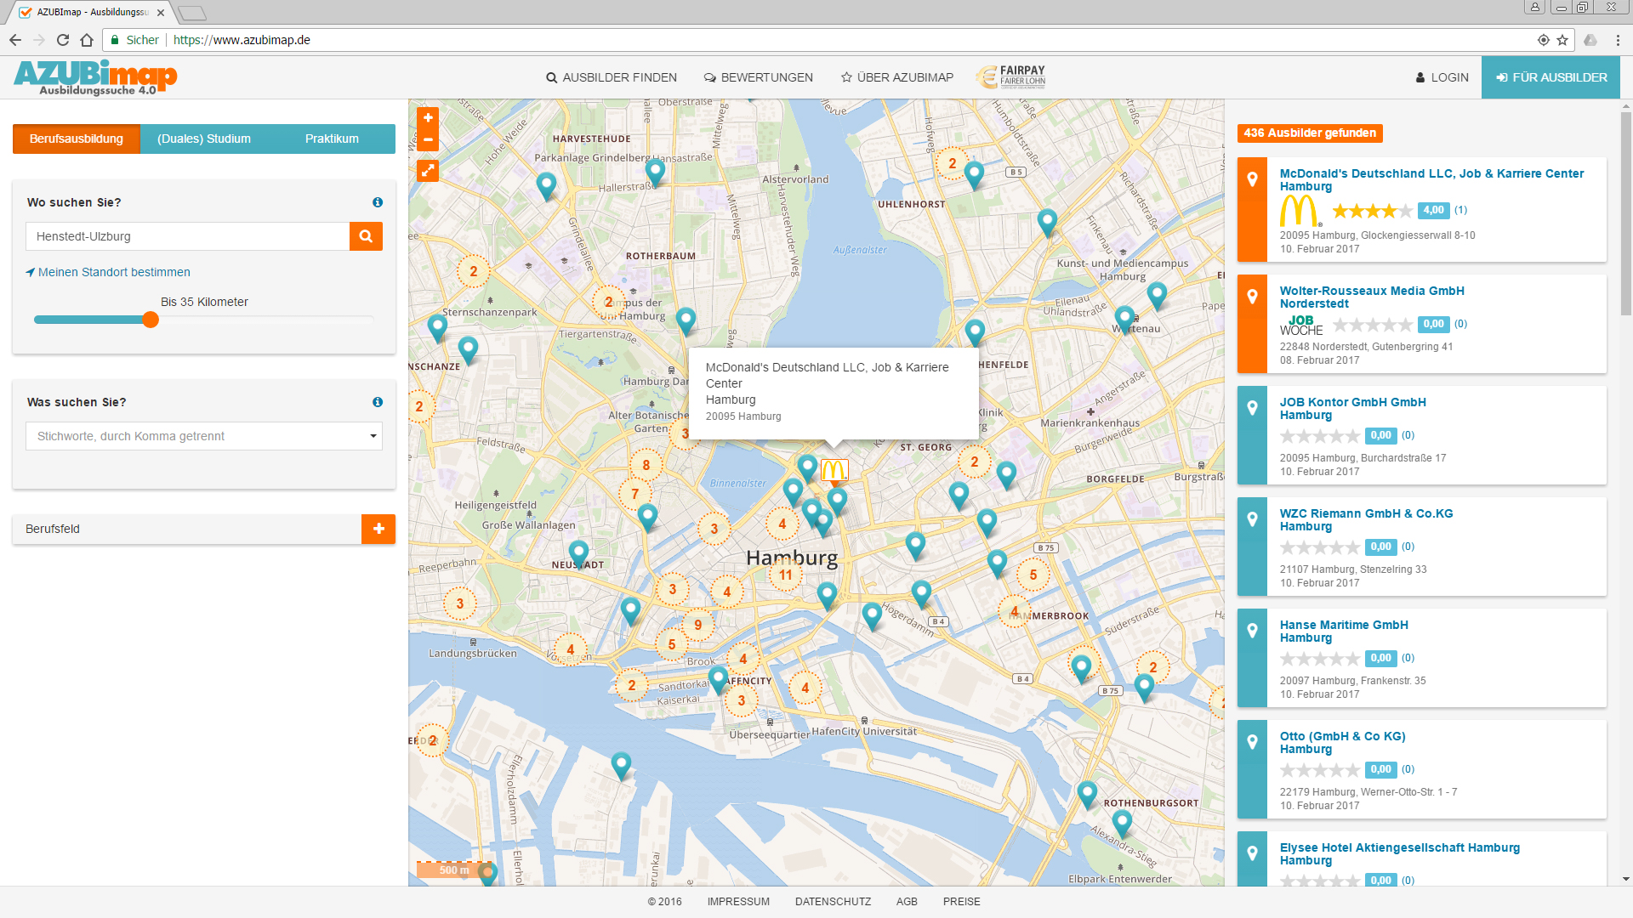Click info icon beside 'Wo suchen Sie?'

tap(378, 202)
